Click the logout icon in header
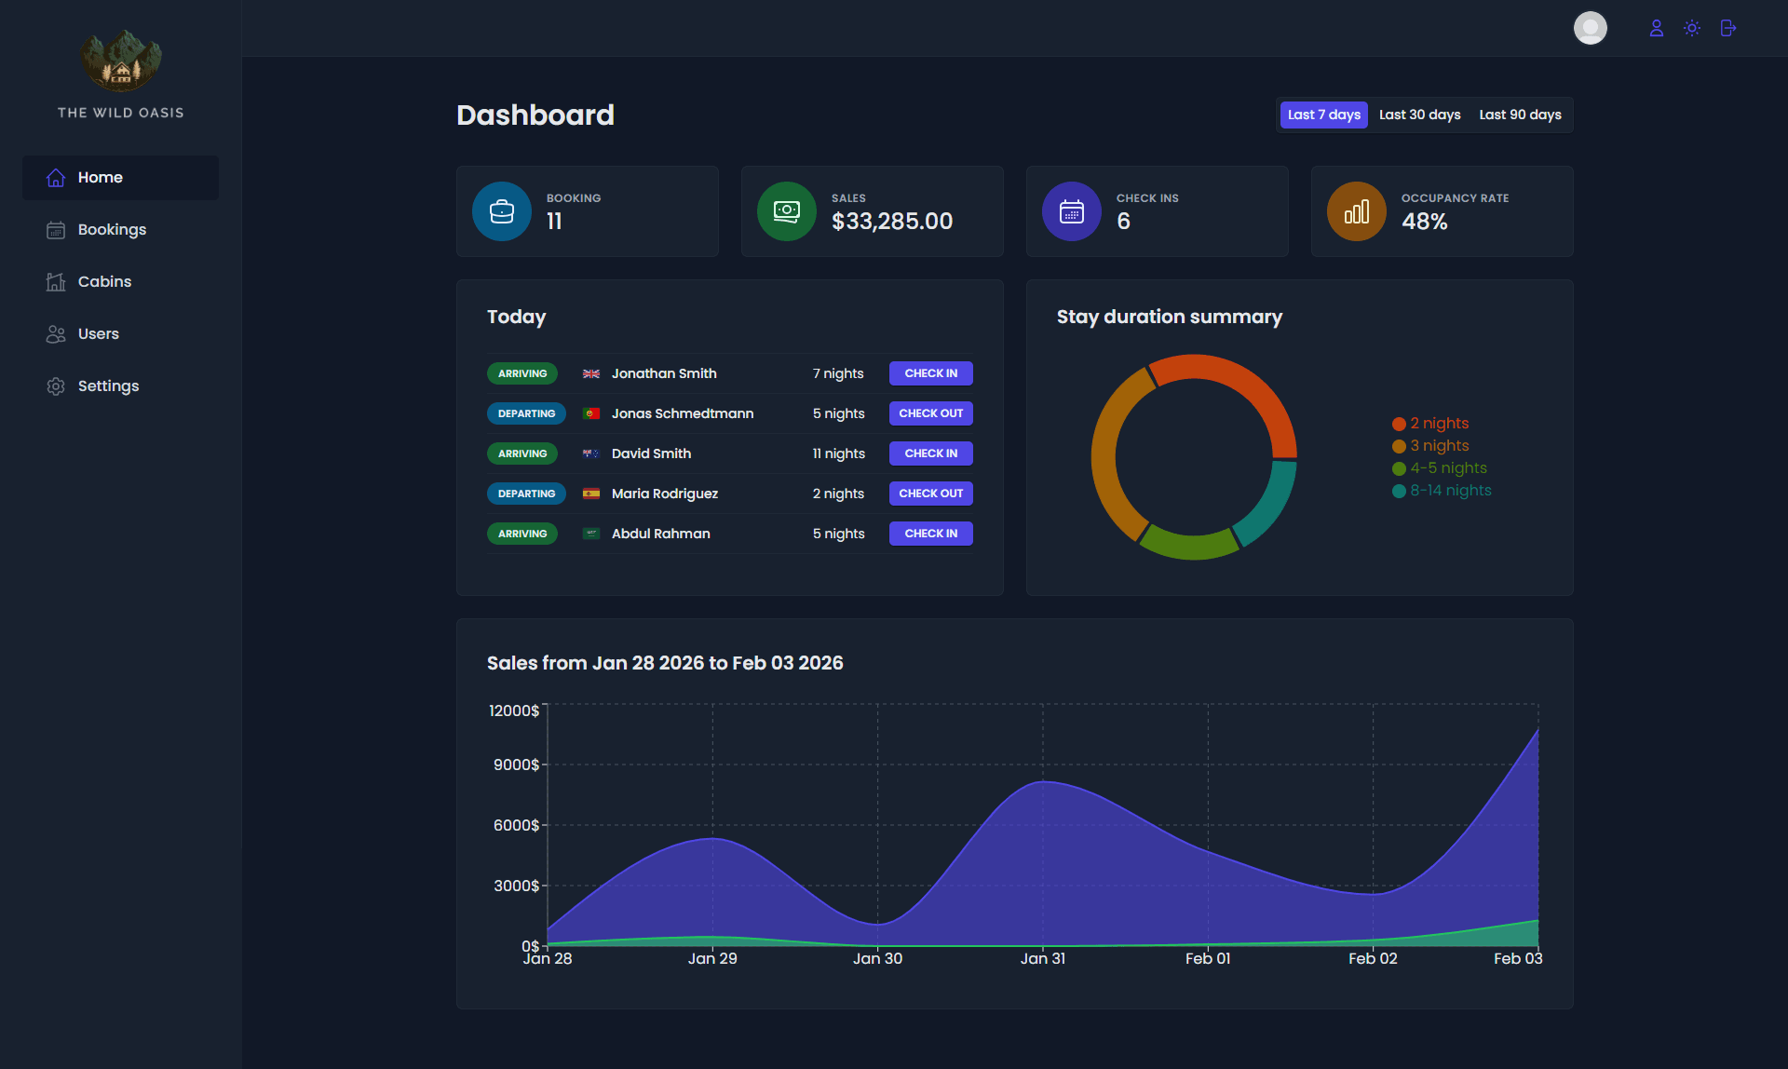Screen dimensions: 1788x1069 click(1727, 28)
